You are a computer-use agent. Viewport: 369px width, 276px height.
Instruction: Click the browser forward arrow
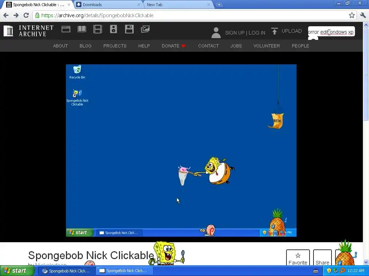(16, 15)
